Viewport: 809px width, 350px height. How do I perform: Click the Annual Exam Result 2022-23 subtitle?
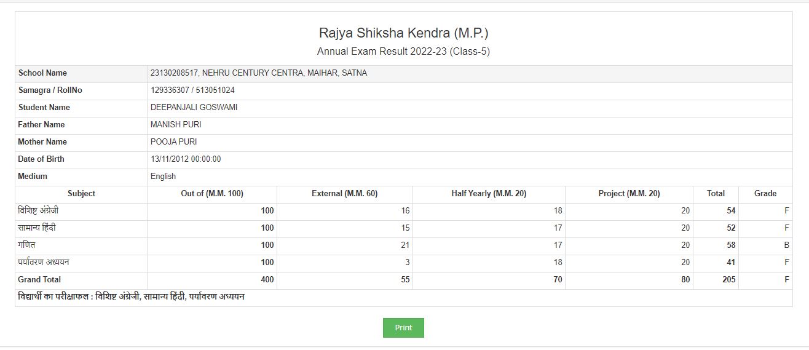(x=403, y=51)
